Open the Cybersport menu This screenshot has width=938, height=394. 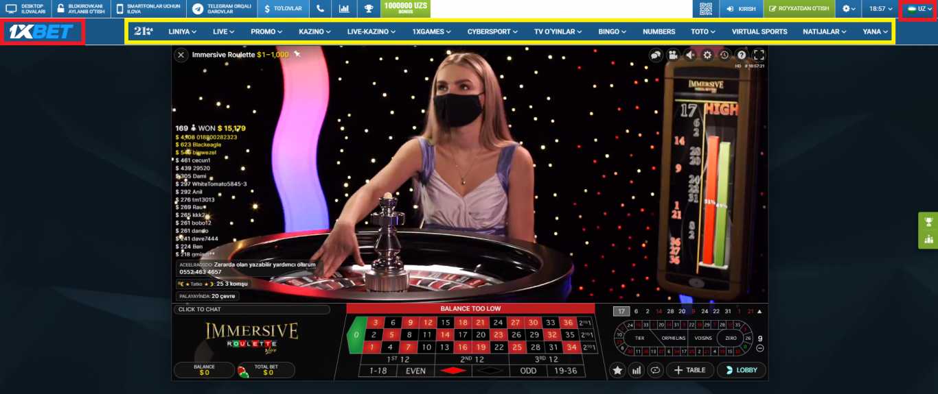pyautogui.click(x=493, y=32)
